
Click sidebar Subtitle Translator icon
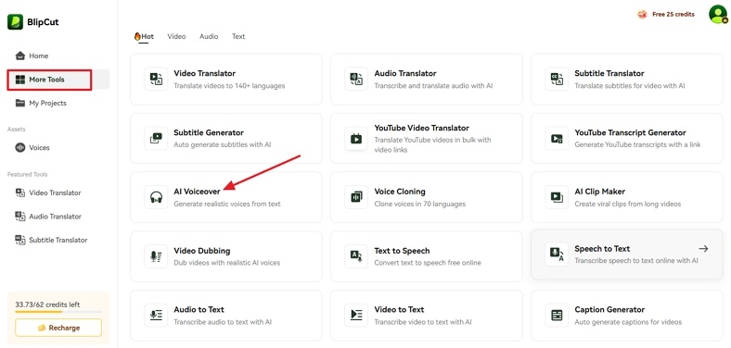pyautogui.click(x=20, y=240)
